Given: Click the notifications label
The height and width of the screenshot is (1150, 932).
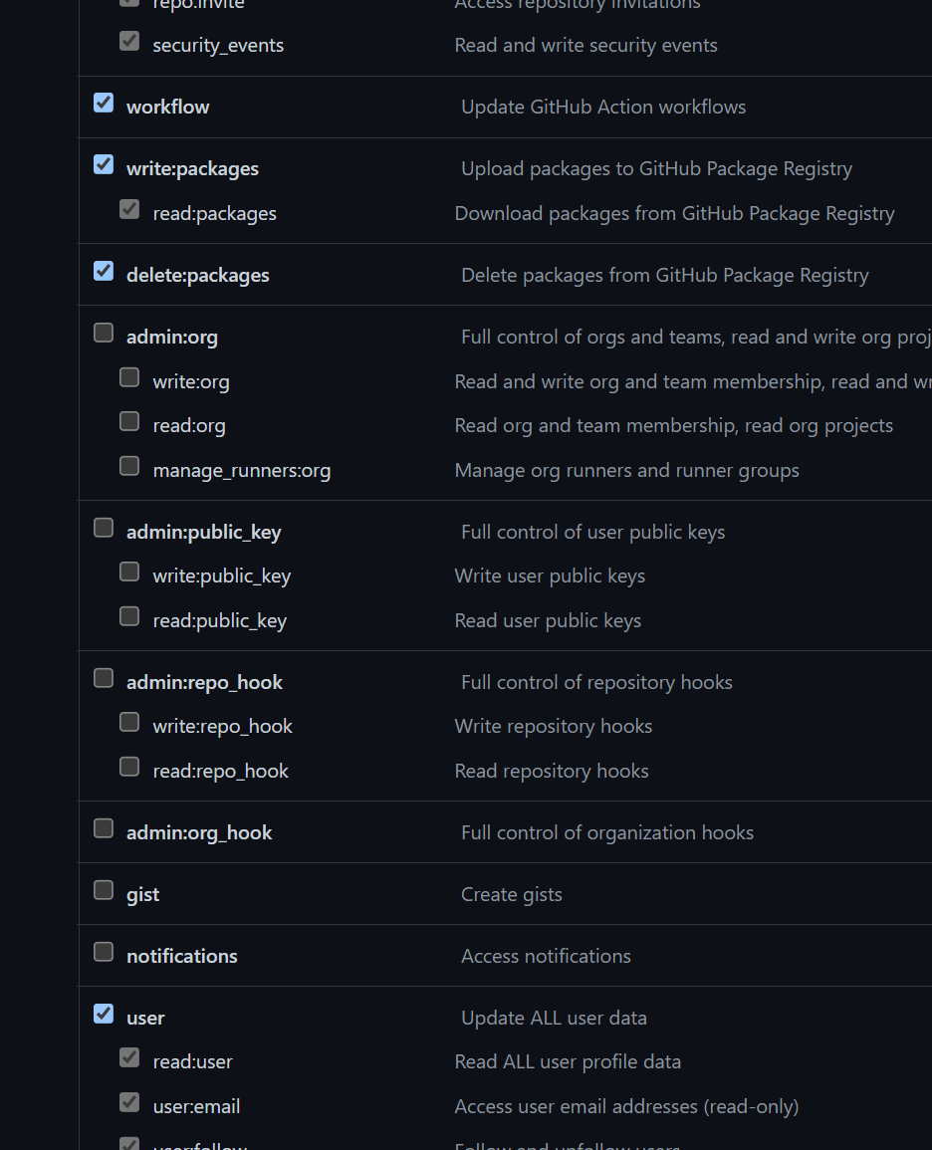Looking at the screenshot, I should pyautogui.click(x=182, y=957).
